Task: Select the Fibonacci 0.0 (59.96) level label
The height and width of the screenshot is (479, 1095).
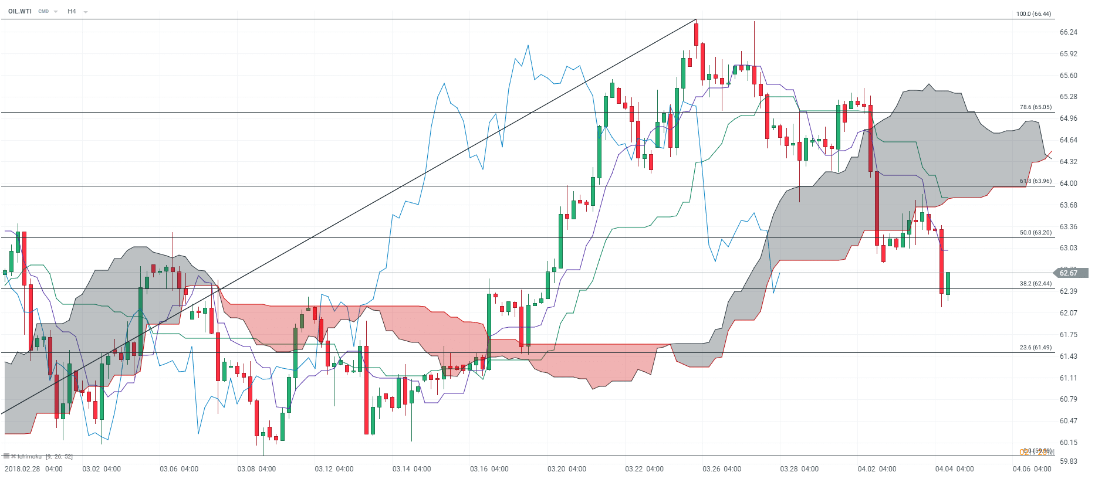Action: point(1037,450)
